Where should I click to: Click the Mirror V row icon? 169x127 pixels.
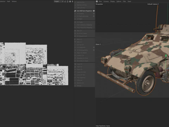[x=75, y=42]
